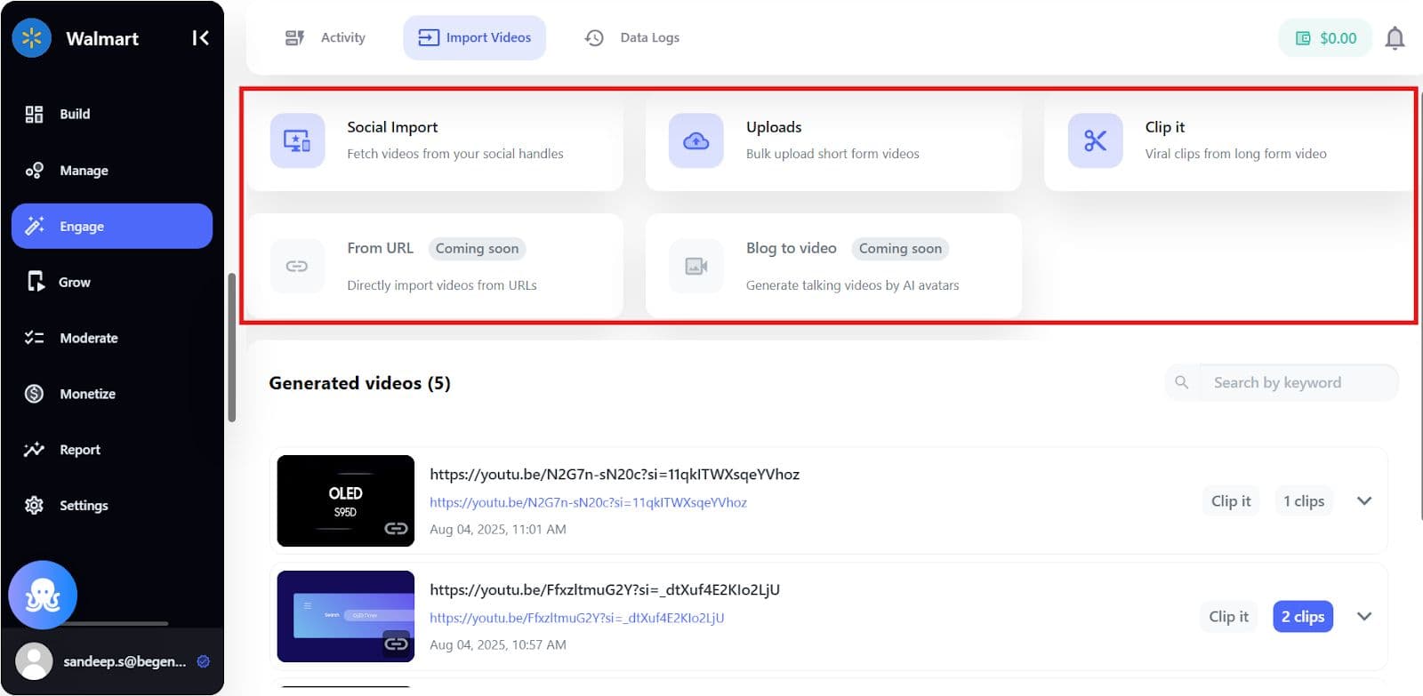Image resolution: width=1423 pixels, height=696 pixels.
Task: Select Engage in sidebar
Action: coord(112,226)
